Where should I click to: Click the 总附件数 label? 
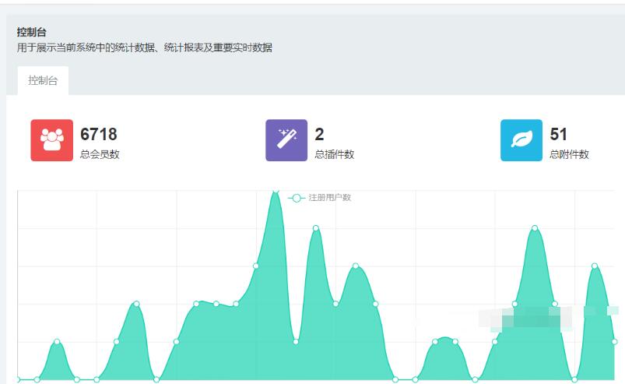click(569, 154)
